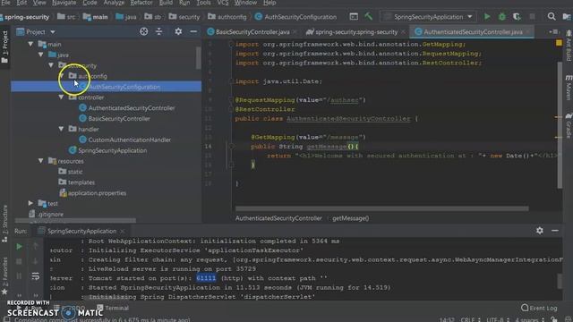Click the locate-file crosshair icon in Project panel
The image size is (573, 322).
pos(143,32)
